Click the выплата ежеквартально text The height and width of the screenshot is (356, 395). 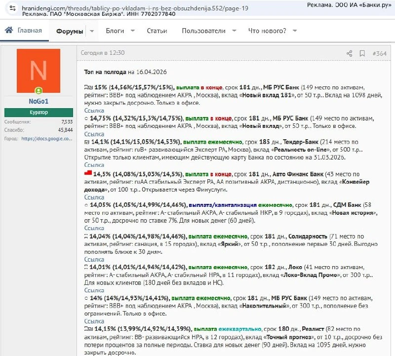point(228,329)
